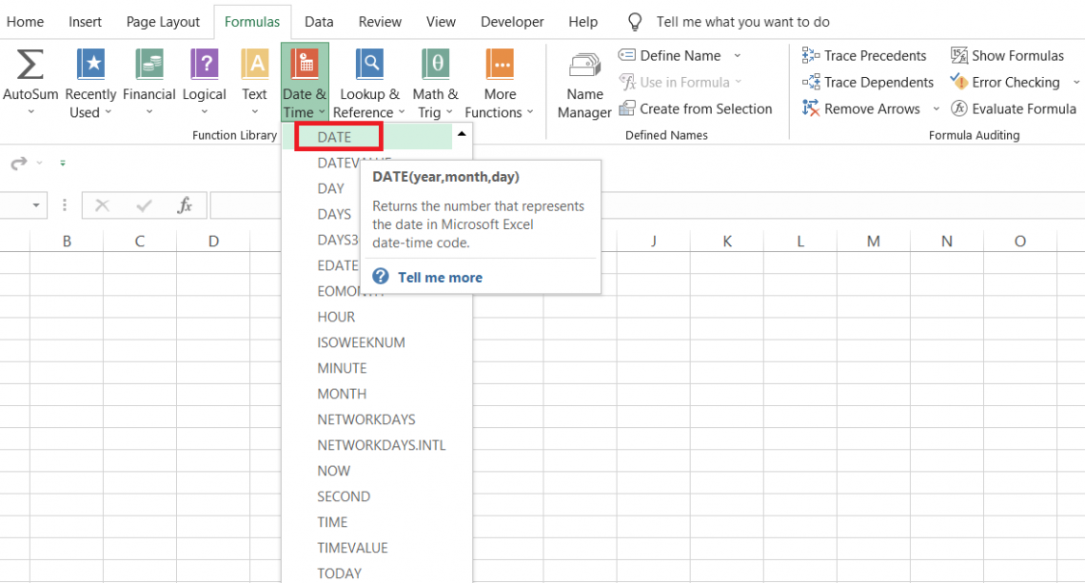Toggle Show Formulas on
Image resolution: width=1085 pixels, height=583 pixels.
click(1006, 55)
